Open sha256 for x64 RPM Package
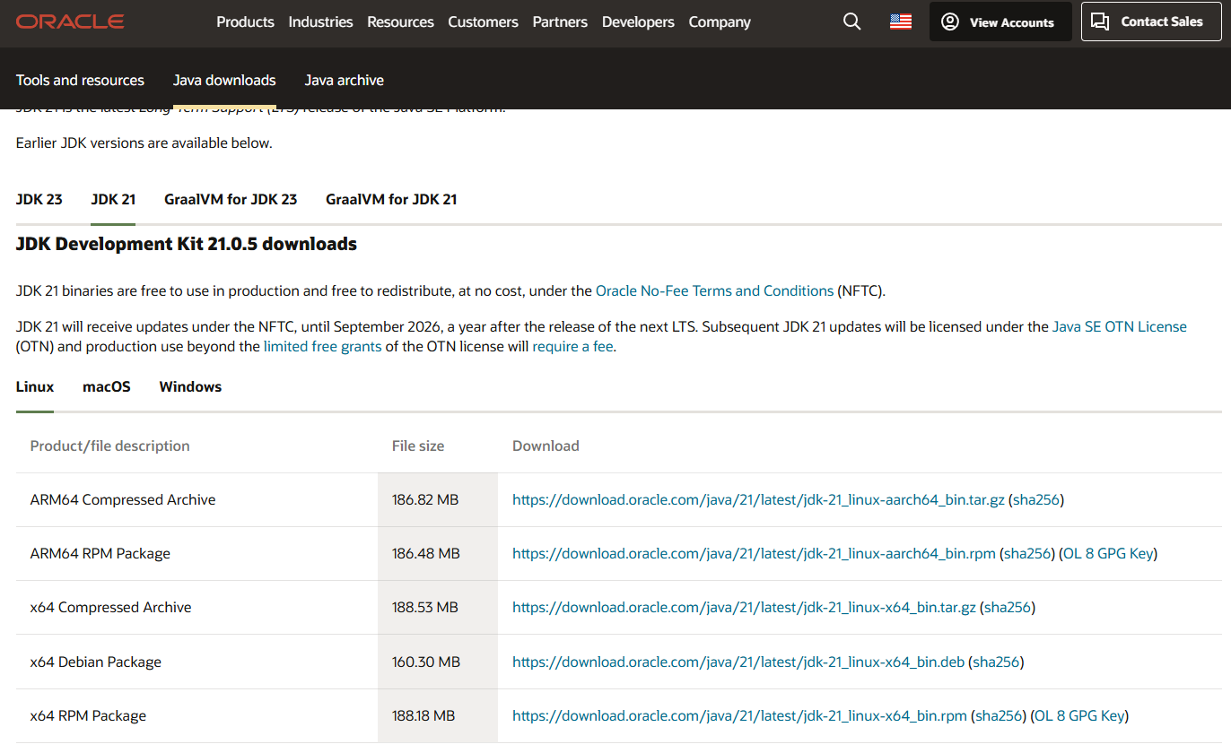1231x753 pixels. coord(999,715)
